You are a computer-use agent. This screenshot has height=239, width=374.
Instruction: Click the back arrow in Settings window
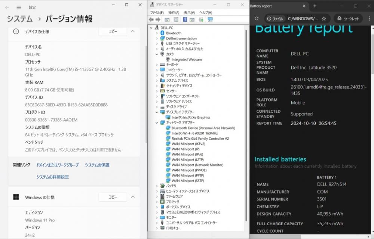coord(7,7)
